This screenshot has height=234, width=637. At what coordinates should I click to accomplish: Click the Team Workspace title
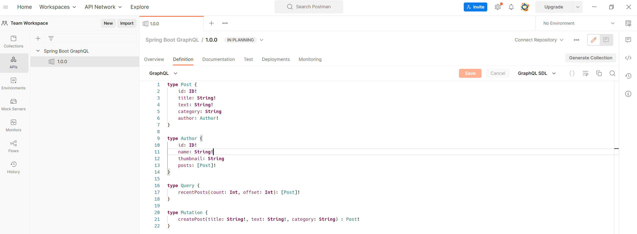[29, 23]
